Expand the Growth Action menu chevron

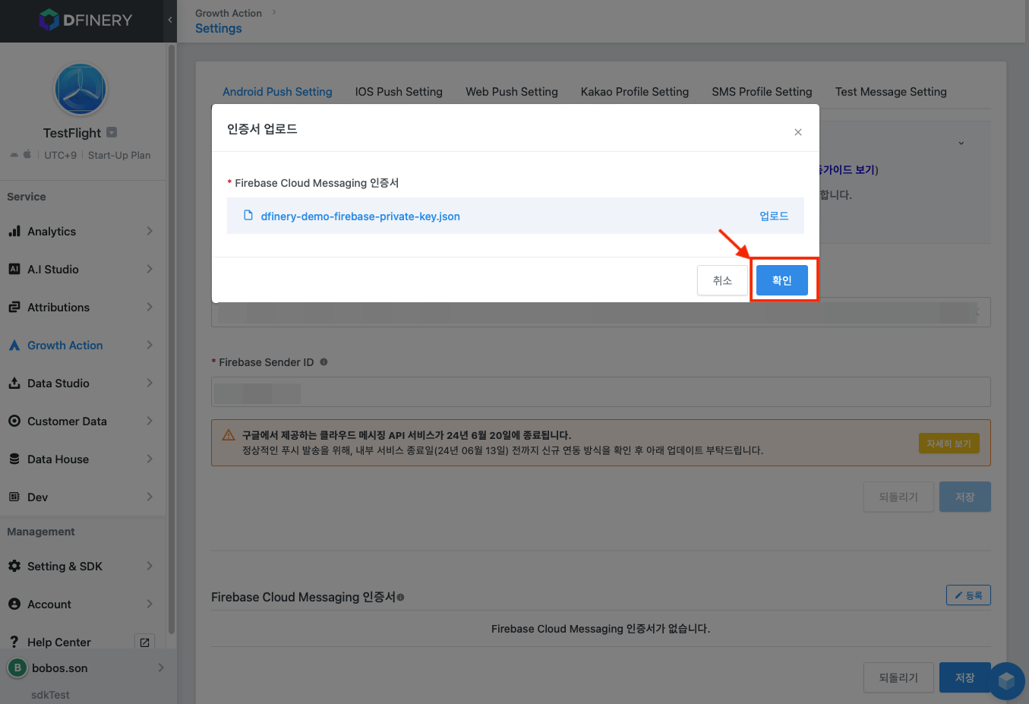(x=150, y=345)
